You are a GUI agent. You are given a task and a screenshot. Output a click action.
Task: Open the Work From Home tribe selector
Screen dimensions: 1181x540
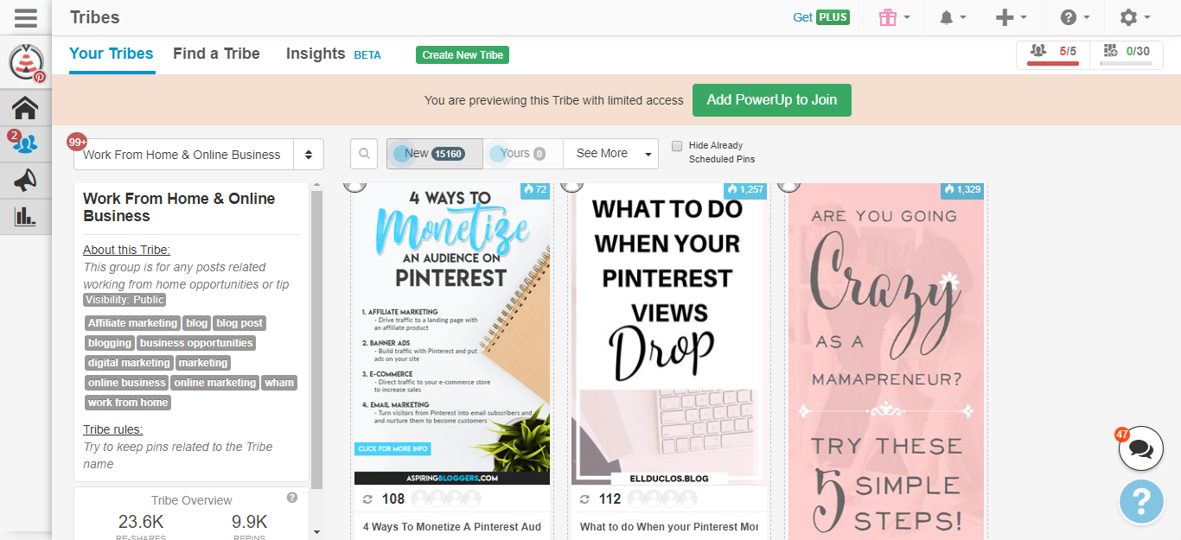coord(199,155)
